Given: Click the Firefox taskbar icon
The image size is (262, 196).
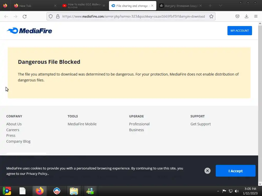Looking at the screenshot, I should tap(40, 191).
